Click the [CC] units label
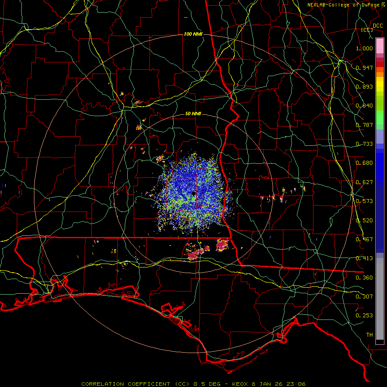 tap(367, 30)
